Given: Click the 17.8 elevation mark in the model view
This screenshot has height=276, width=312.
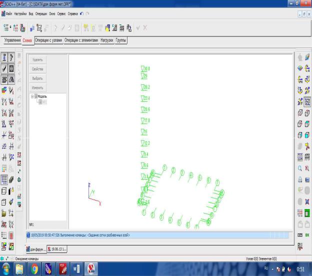Looking at the screenshot, I should 145,120.
